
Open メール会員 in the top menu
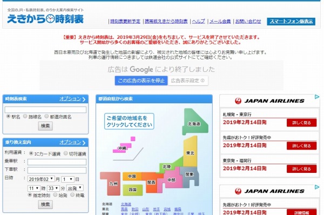pos(220,21)
